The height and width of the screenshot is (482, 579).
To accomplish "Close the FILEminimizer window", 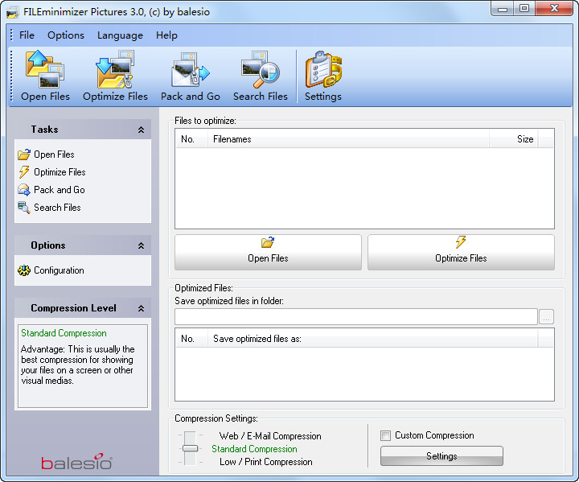I will click(554, 9).
